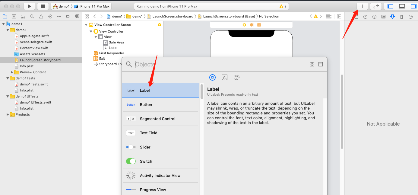Toggle the debug area visibility
418x195 pixels.
click(x=402, y=6)
